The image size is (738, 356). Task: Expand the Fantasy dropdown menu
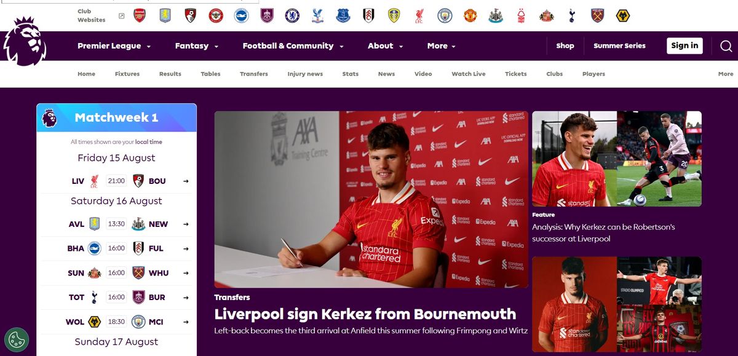click(196, 46)
